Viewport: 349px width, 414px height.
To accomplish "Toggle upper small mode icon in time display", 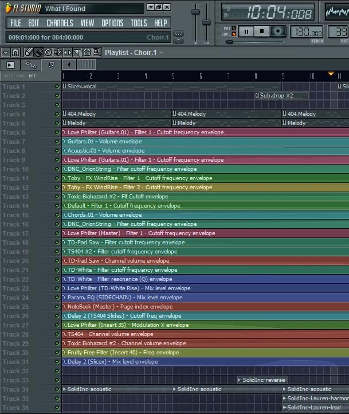I will (x=226, y=9).
